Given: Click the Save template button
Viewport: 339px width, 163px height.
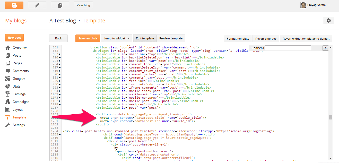Looking at the screenshot, I should (88, 38).
